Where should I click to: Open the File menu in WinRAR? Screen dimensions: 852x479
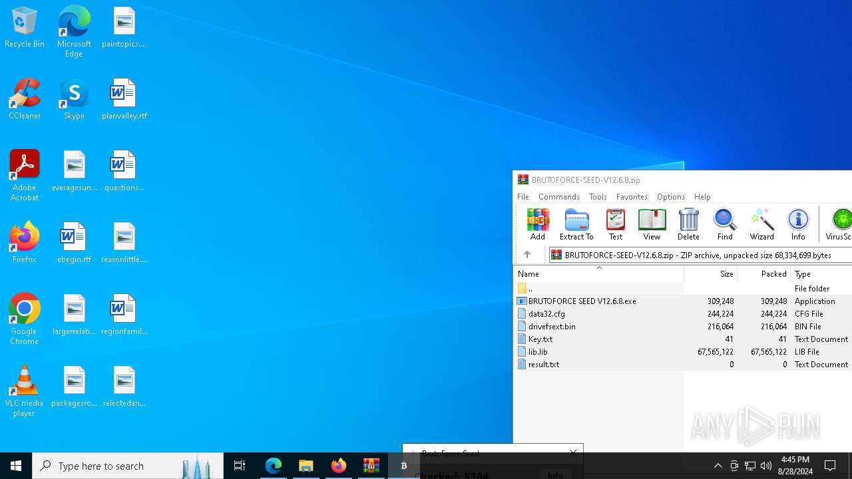(x=523, y=197)
